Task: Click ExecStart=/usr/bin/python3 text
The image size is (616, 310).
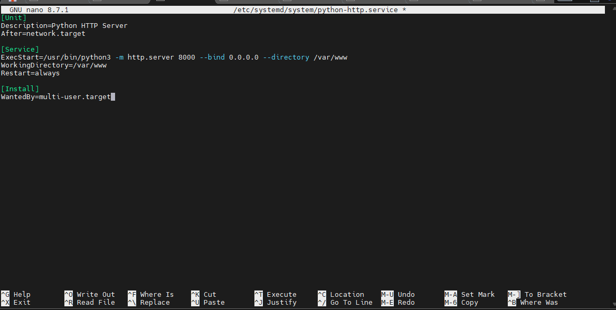Action: [x=56, y=57]
